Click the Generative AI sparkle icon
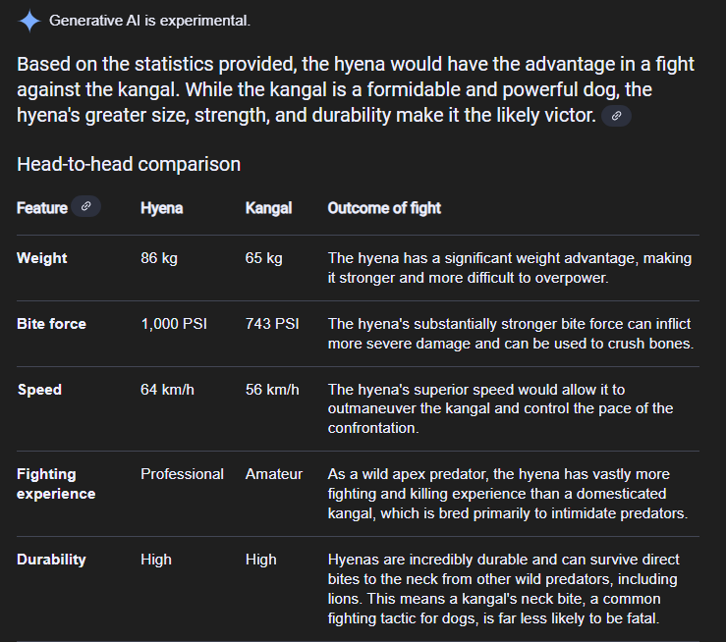Image resolution: width=726 pixels, height=642 pixels. pyautogui.click(x=29, y=21)
